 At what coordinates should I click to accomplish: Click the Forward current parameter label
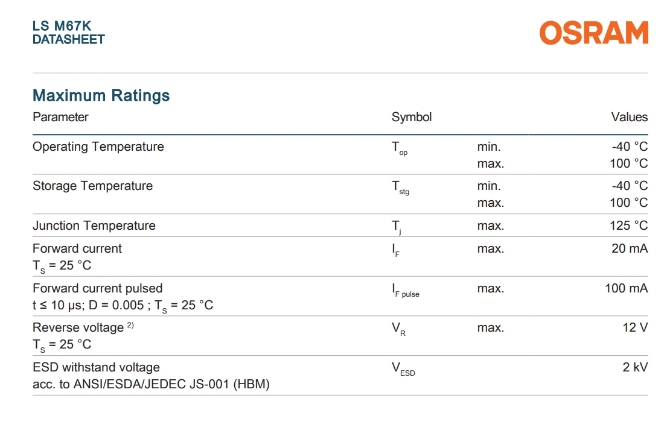77,248
